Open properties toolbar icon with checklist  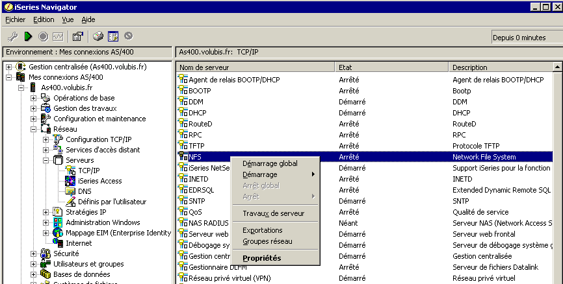(77, 36)
